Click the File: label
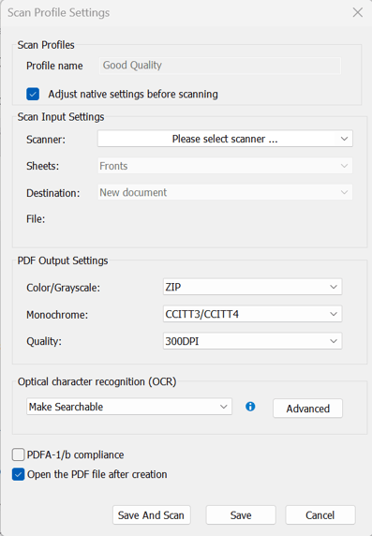This screenshot has width=372, height=536. (36, 218)
